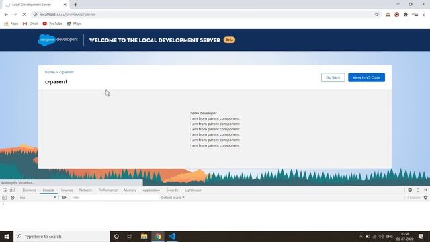Click the battery icon in system tray
The height and width of the screenshot is (242, 430).
coord(368,237)
